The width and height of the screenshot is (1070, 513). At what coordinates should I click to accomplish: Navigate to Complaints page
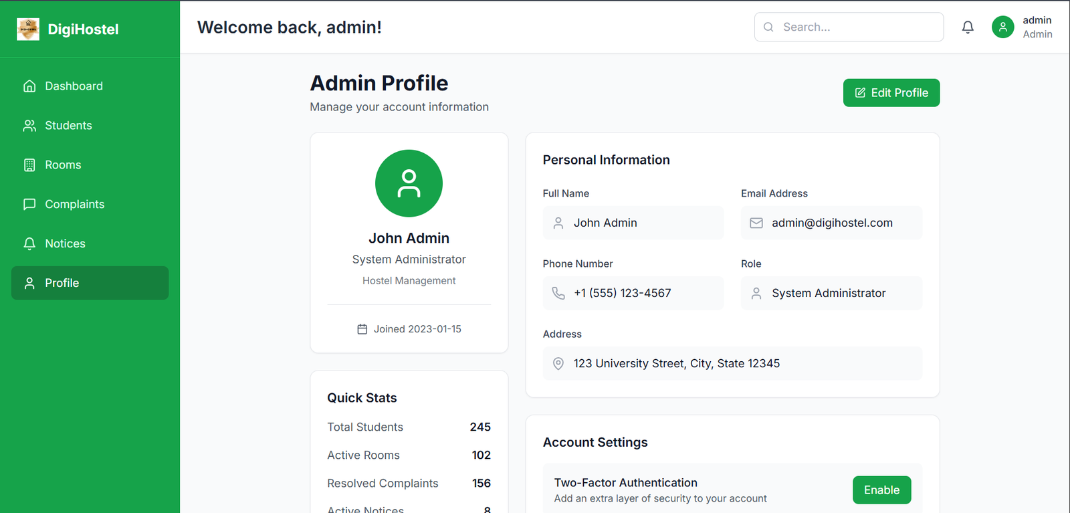90,205
